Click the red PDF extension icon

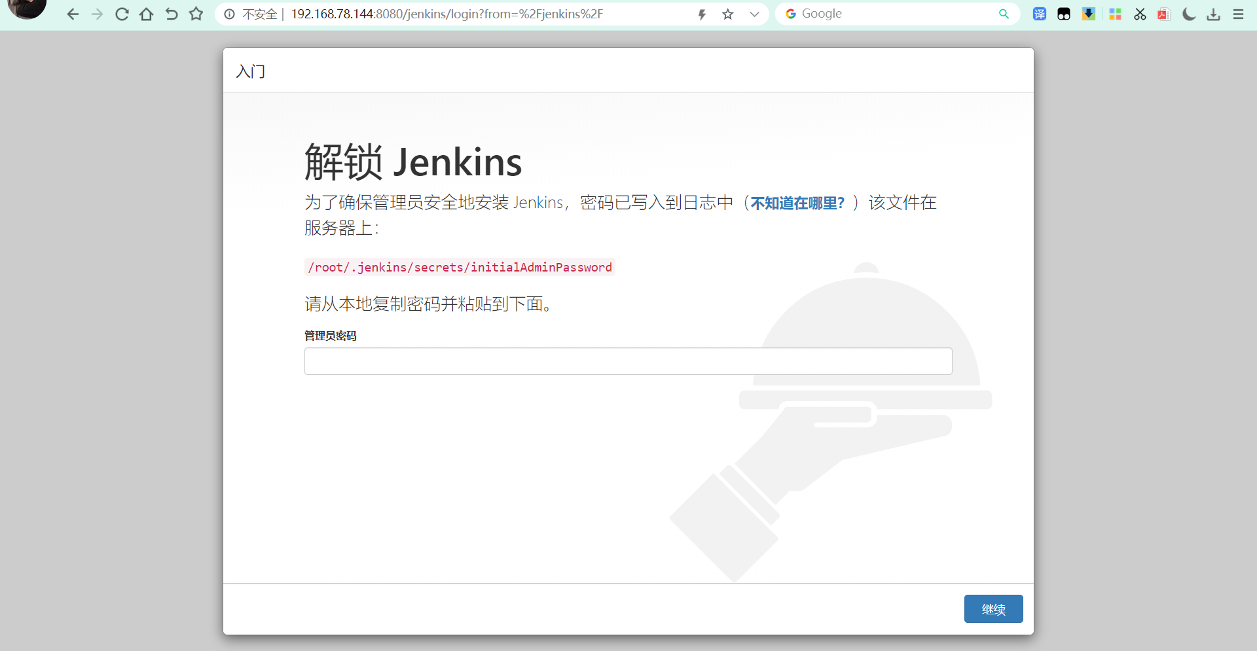[1164, 14]
